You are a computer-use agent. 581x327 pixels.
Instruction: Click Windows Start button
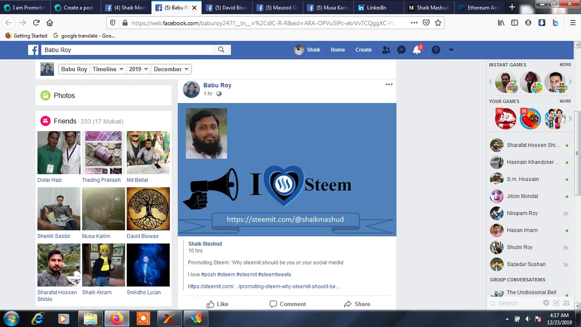point(10,318)
